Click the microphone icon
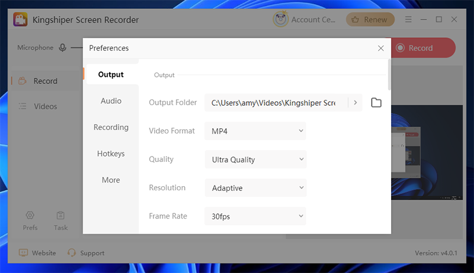The height and width of the screenshot is (273, 474). click(x=63, y=48)
